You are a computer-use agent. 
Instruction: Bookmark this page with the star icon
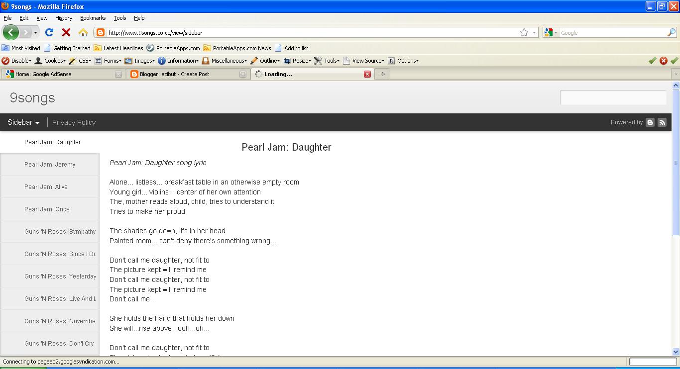(524, 32)
